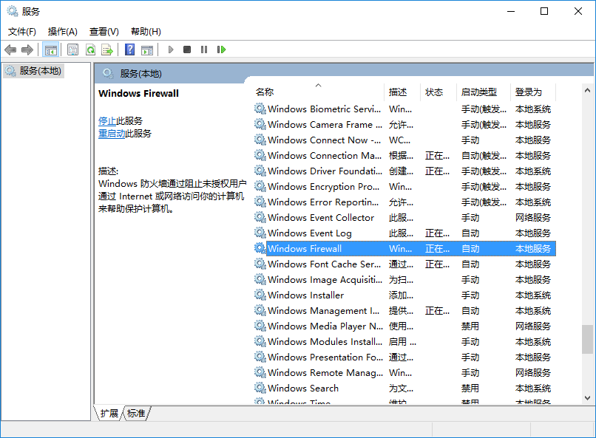Click the forward navigation arrow icon
This screenshot has width=596, height=438.
[x=27, y=49]
